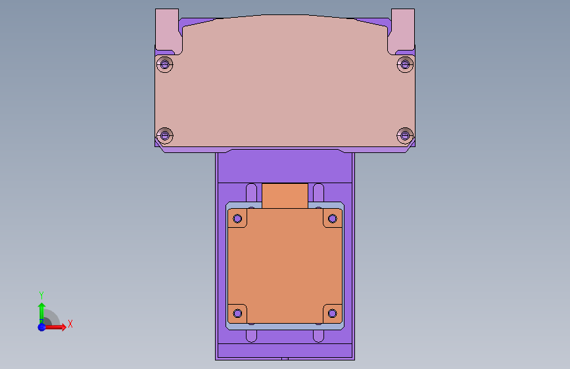Screen dimensions: 570x369
Task: Select the right pink upright bracket
Action: 402,32
